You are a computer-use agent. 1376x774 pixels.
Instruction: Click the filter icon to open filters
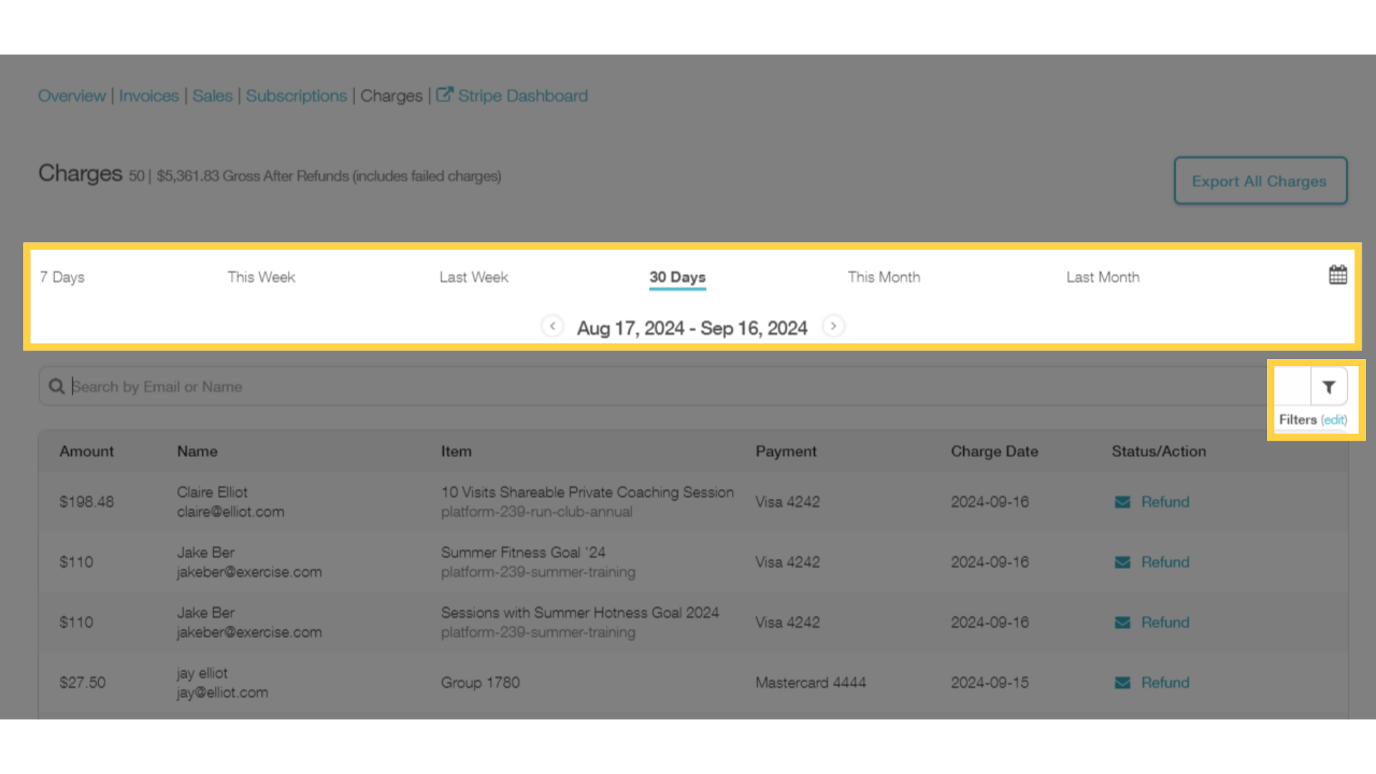point(1328,386)
